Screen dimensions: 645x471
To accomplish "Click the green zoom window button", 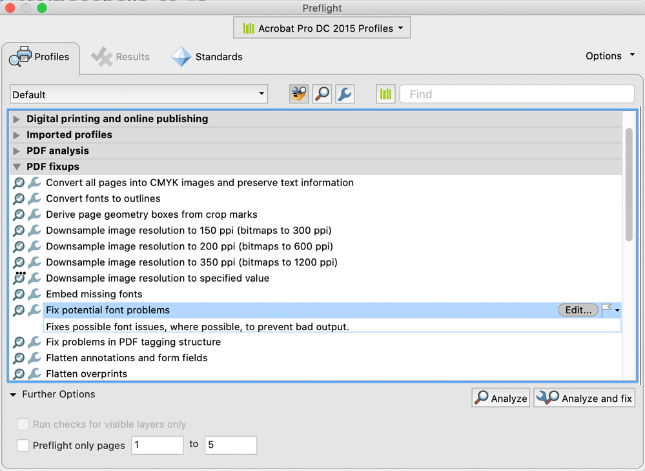I will pyautogui.click(x=42, y=8).
